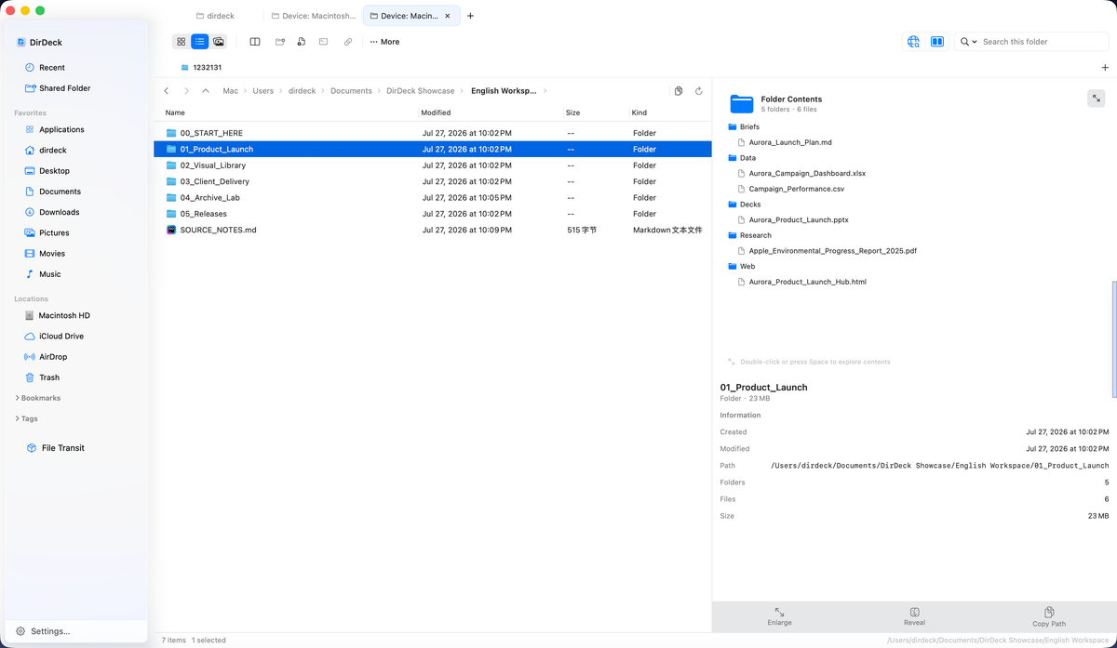1117x648 pixels.
Task: Sort by the Size column
Action: (x=572, y=112)
